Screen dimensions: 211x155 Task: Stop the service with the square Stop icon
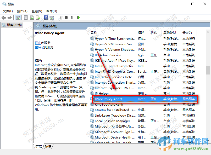[x=66, y=18]
